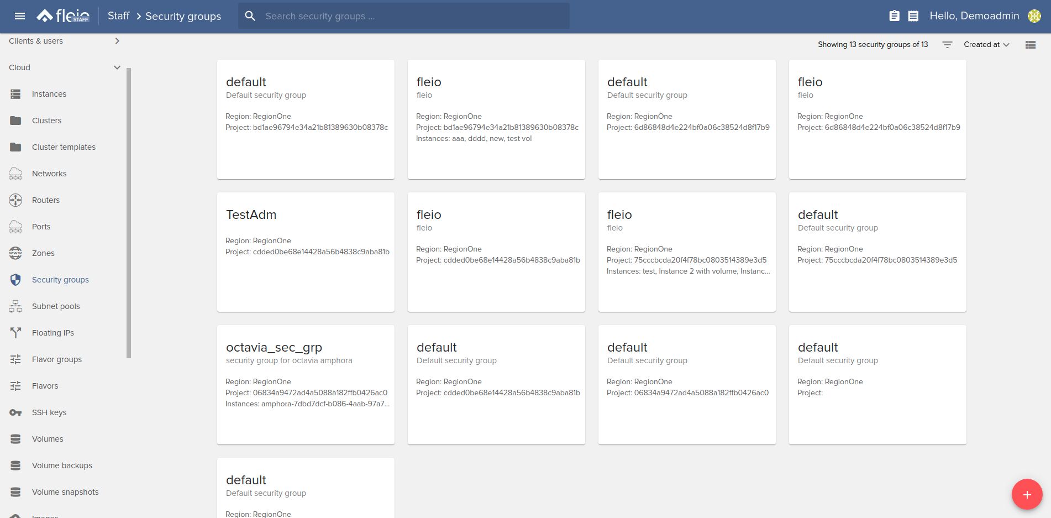This screenshot has height=518, width=1051.
Task: Select the Zones globe icon
Action: click(x=15, y=253)
